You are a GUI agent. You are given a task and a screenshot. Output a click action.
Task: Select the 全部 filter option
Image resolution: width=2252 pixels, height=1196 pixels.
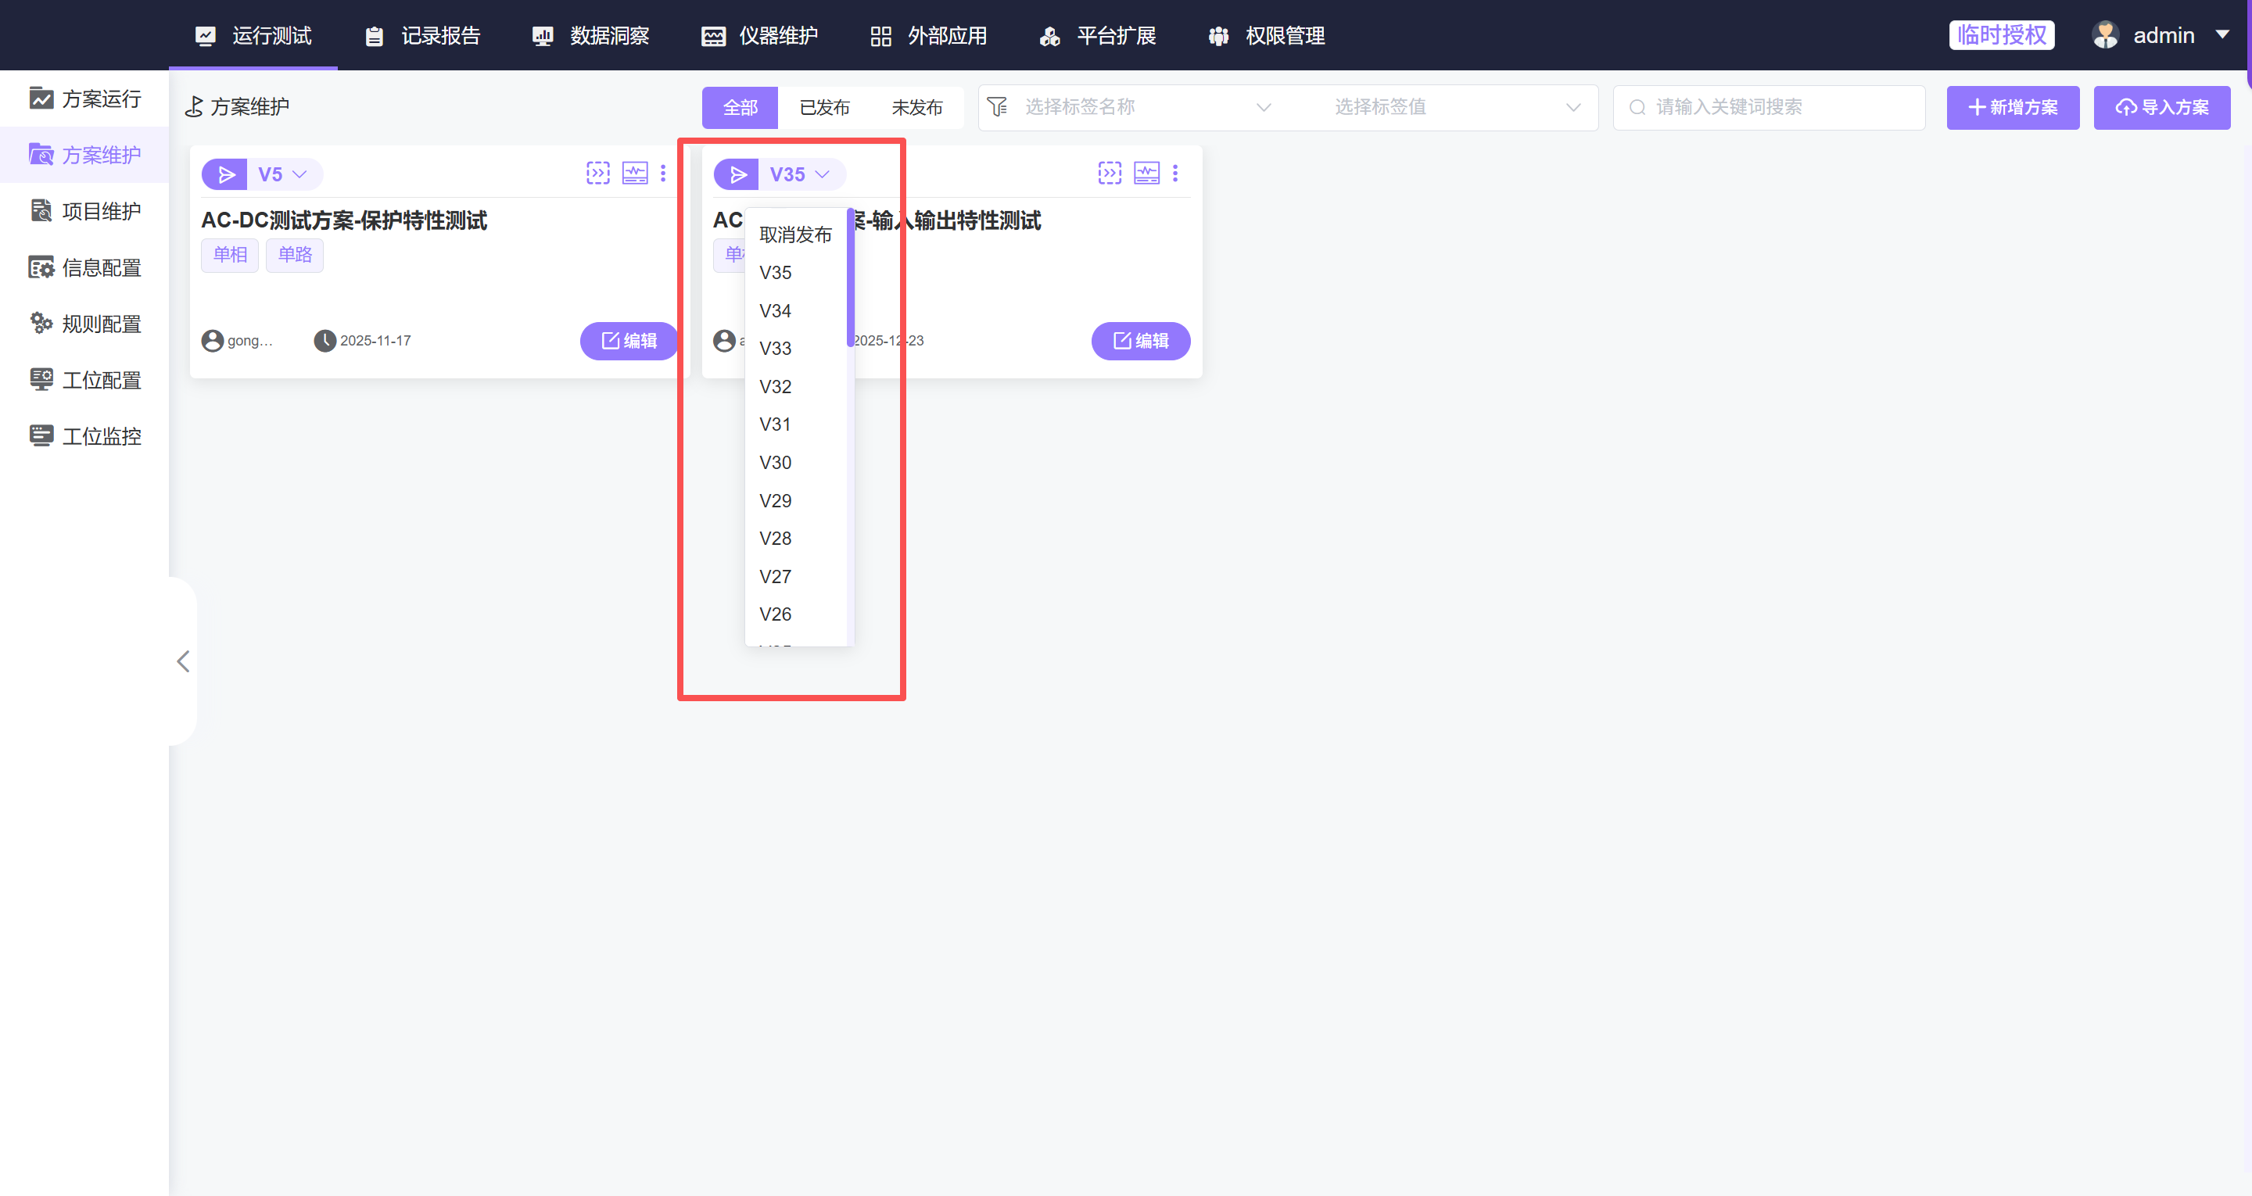(740, 108)
